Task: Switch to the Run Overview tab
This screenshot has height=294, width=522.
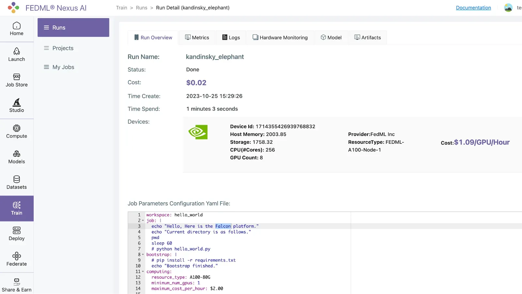Action: [153, 37]
